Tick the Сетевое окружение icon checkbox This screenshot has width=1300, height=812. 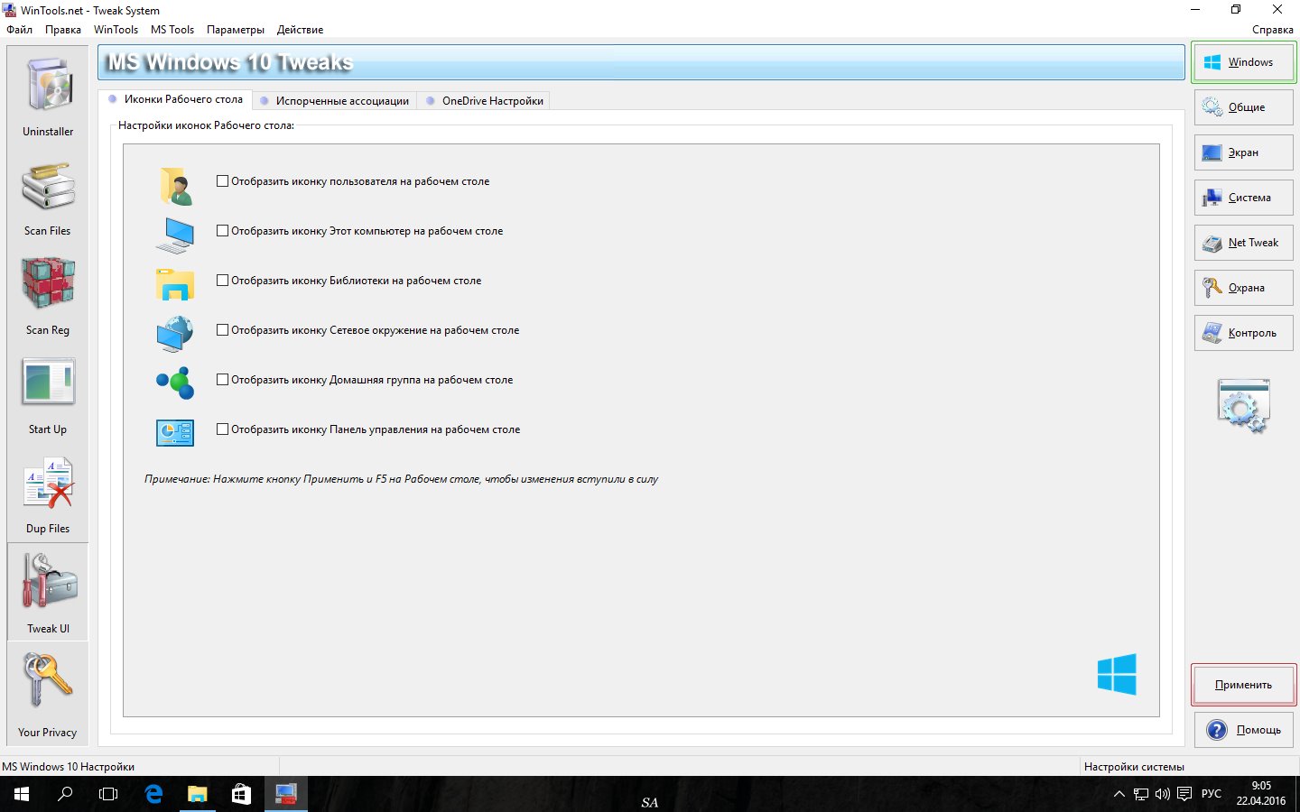pos(222,330)
